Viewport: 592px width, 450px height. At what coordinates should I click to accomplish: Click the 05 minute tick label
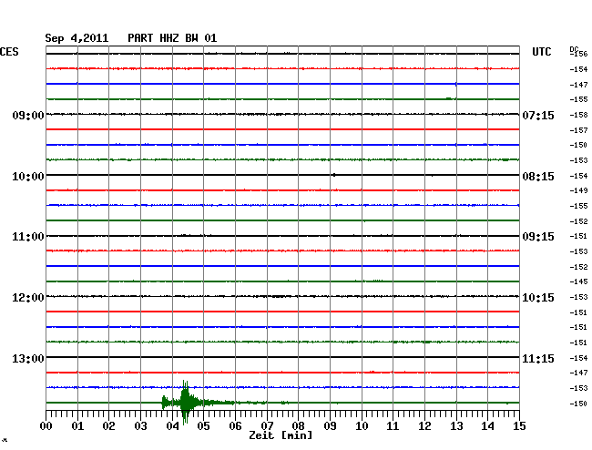(x=204, y=425)
